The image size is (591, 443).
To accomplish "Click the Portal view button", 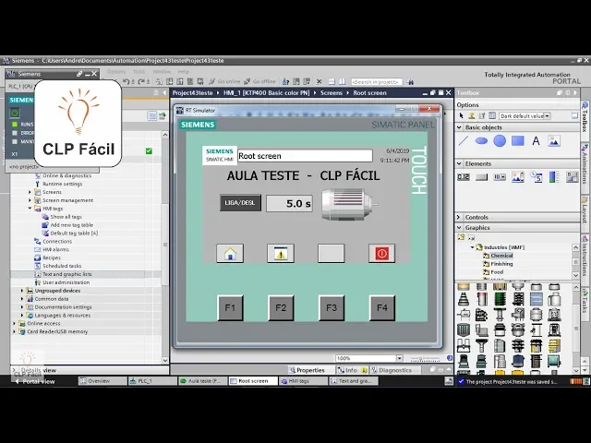I will (x=35, y=381).
